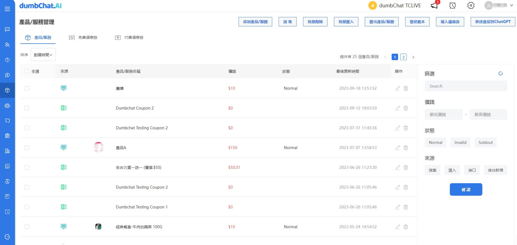This screenshot has height=245, width=517.
Task: Filter by Invalid status
Action: click(x=460, y=143)
